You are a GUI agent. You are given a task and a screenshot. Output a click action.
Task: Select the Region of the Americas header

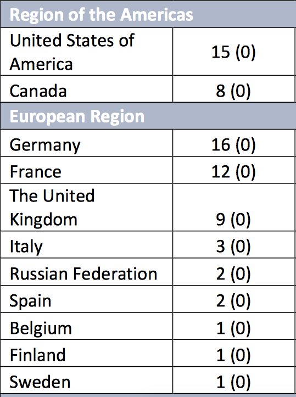point(148,14)
